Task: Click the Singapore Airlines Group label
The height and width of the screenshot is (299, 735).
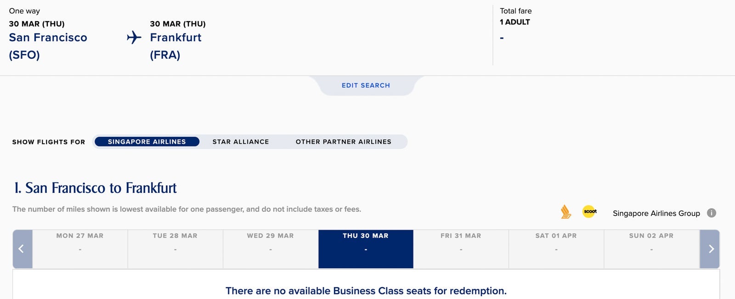Action: click(656, 214)
